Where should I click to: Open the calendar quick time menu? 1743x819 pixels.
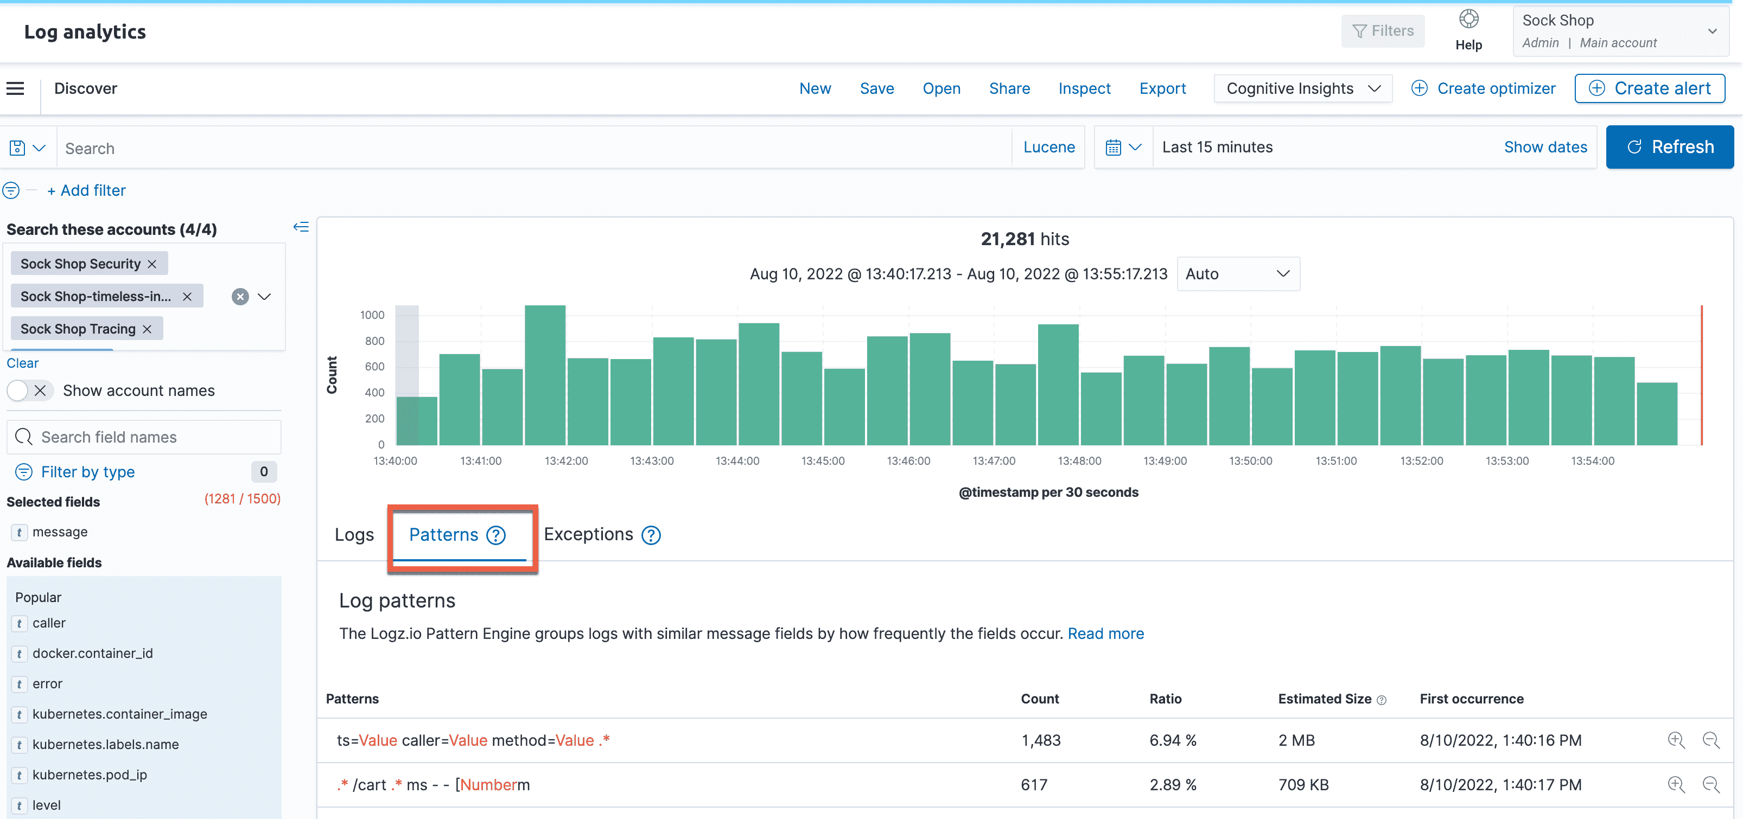(1123, 148)
